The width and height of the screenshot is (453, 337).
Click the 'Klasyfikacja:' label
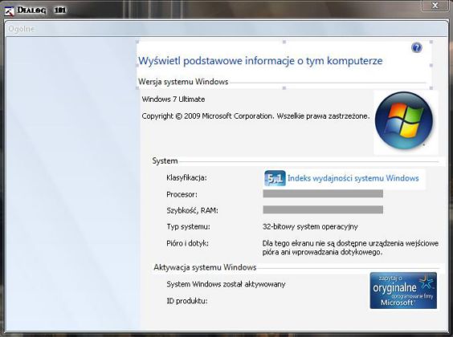(x=186, y=178)
